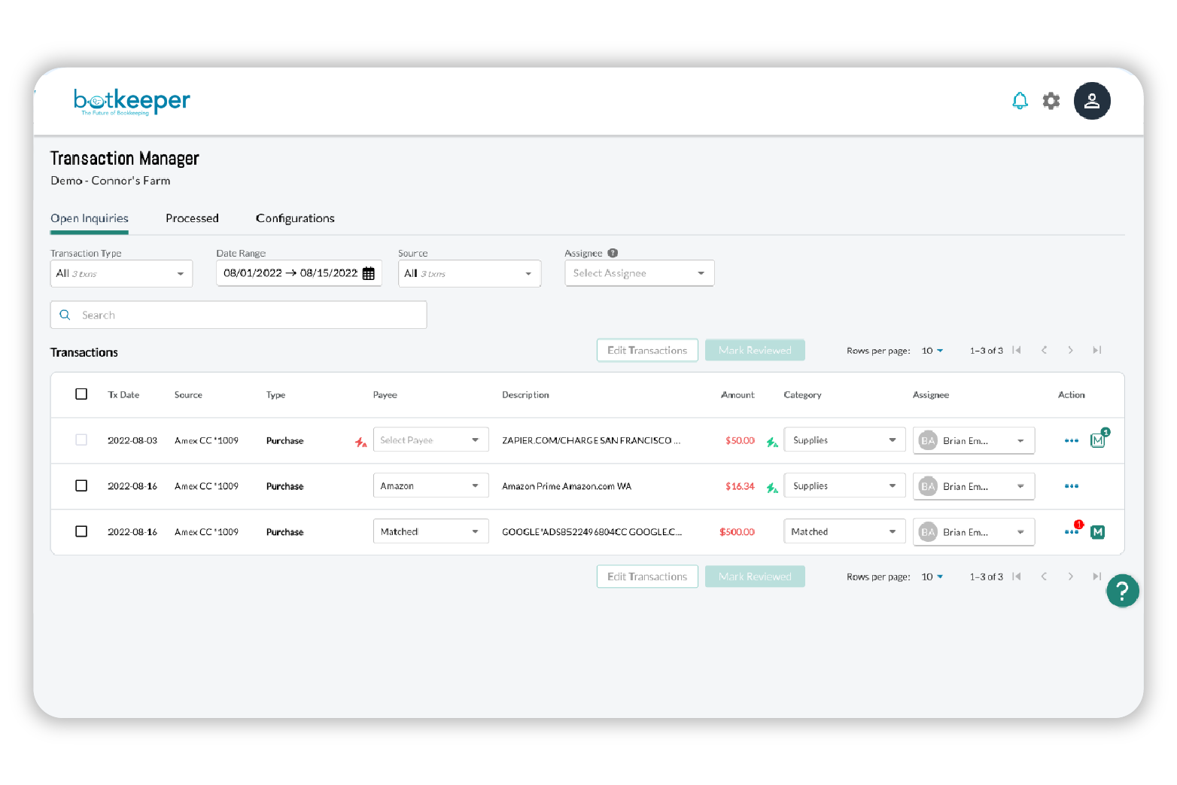
Task: Click inside the transactions search field
Action: click(x=238, y=315)
